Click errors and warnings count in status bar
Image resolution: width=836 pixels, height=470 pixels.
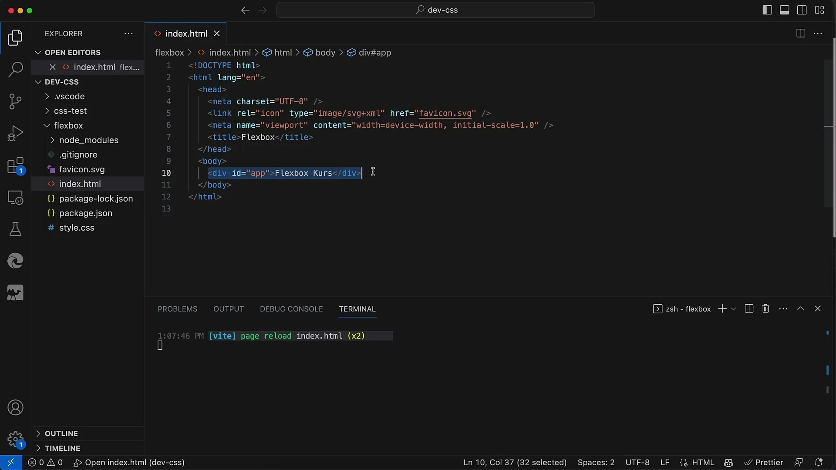point(45,462)
